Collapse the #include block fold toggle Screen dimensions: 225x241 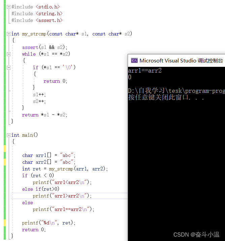[x=8, y=7]
